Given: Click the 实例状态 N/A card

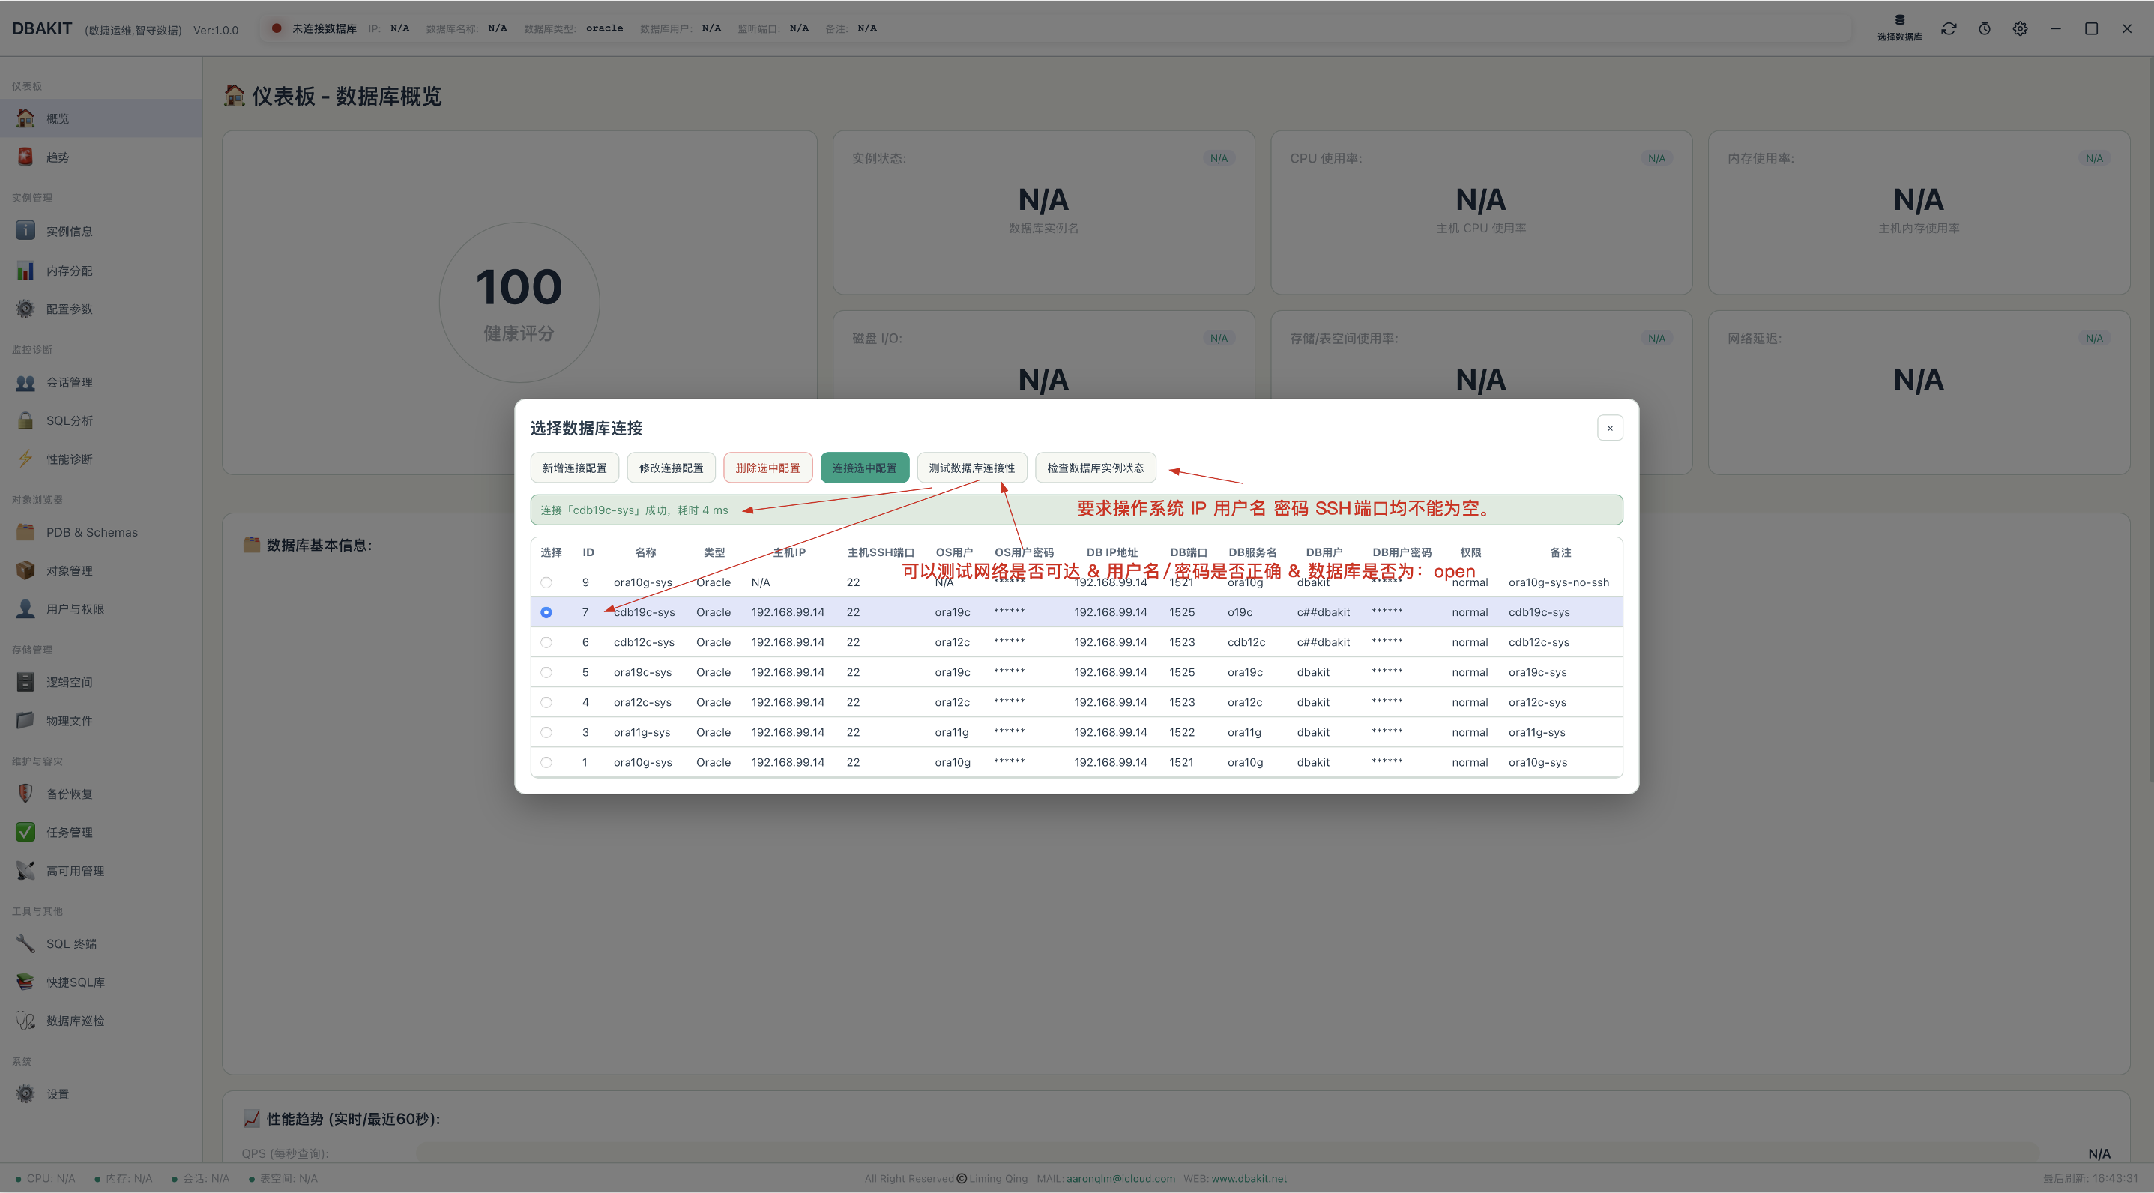Looking at the screenshot, I should pos(1043,212).
